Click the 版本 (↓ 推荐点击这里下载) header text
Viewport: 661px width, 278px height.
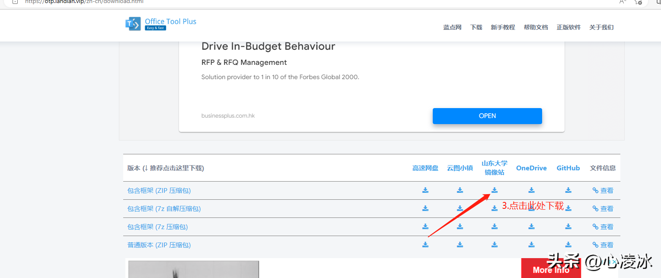166,168
